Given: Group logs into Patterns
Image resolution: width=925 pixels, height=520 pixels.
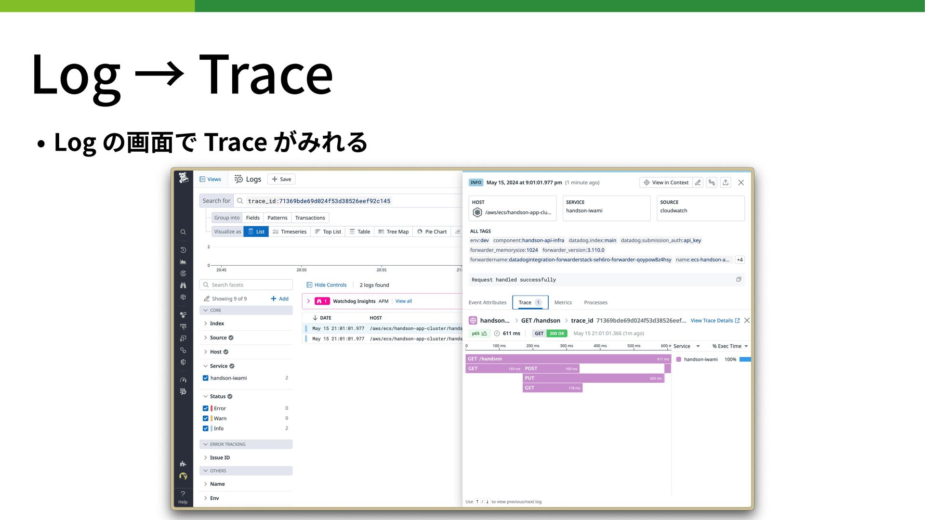Looking at the screenshot, I should 277,218.
